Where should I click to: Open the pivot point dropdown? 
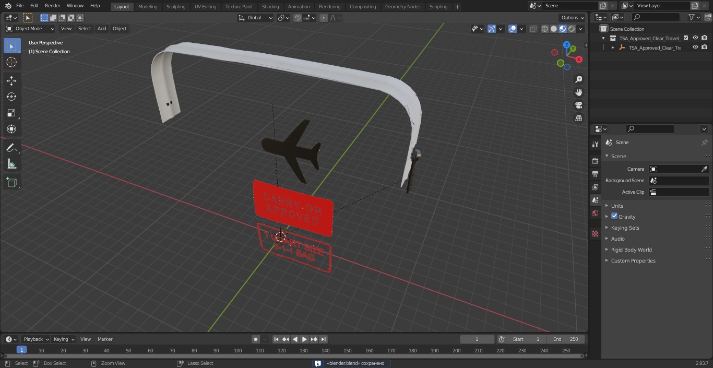coord(283,18)
